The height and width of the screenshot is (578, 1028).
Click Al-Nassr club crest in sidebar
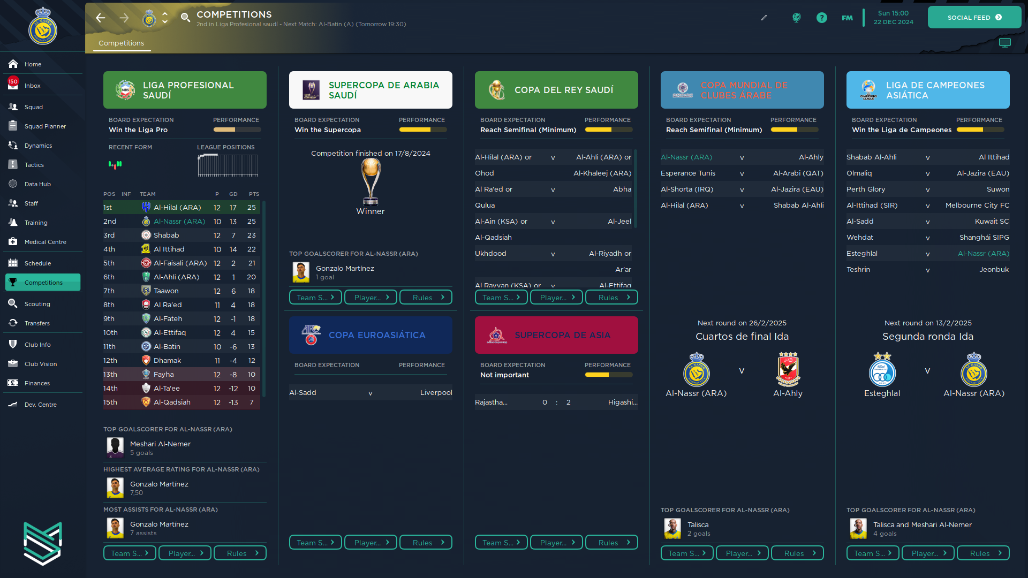[x=43, y=27]
